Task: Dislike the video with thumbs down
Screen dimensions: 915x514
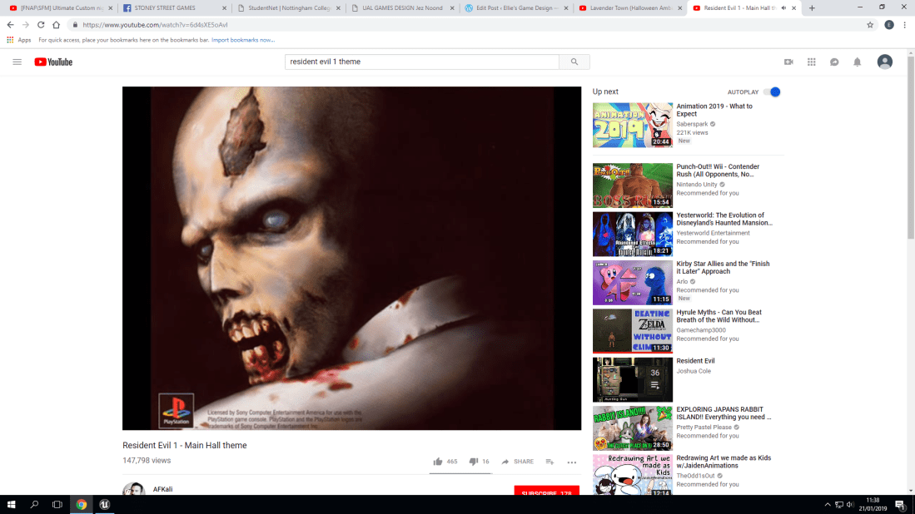Action: tap(473, 462)
